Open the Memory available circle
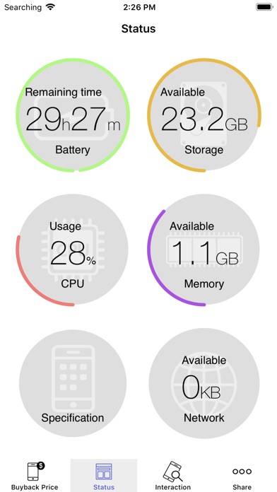277x492 pixels. (204, 250)
